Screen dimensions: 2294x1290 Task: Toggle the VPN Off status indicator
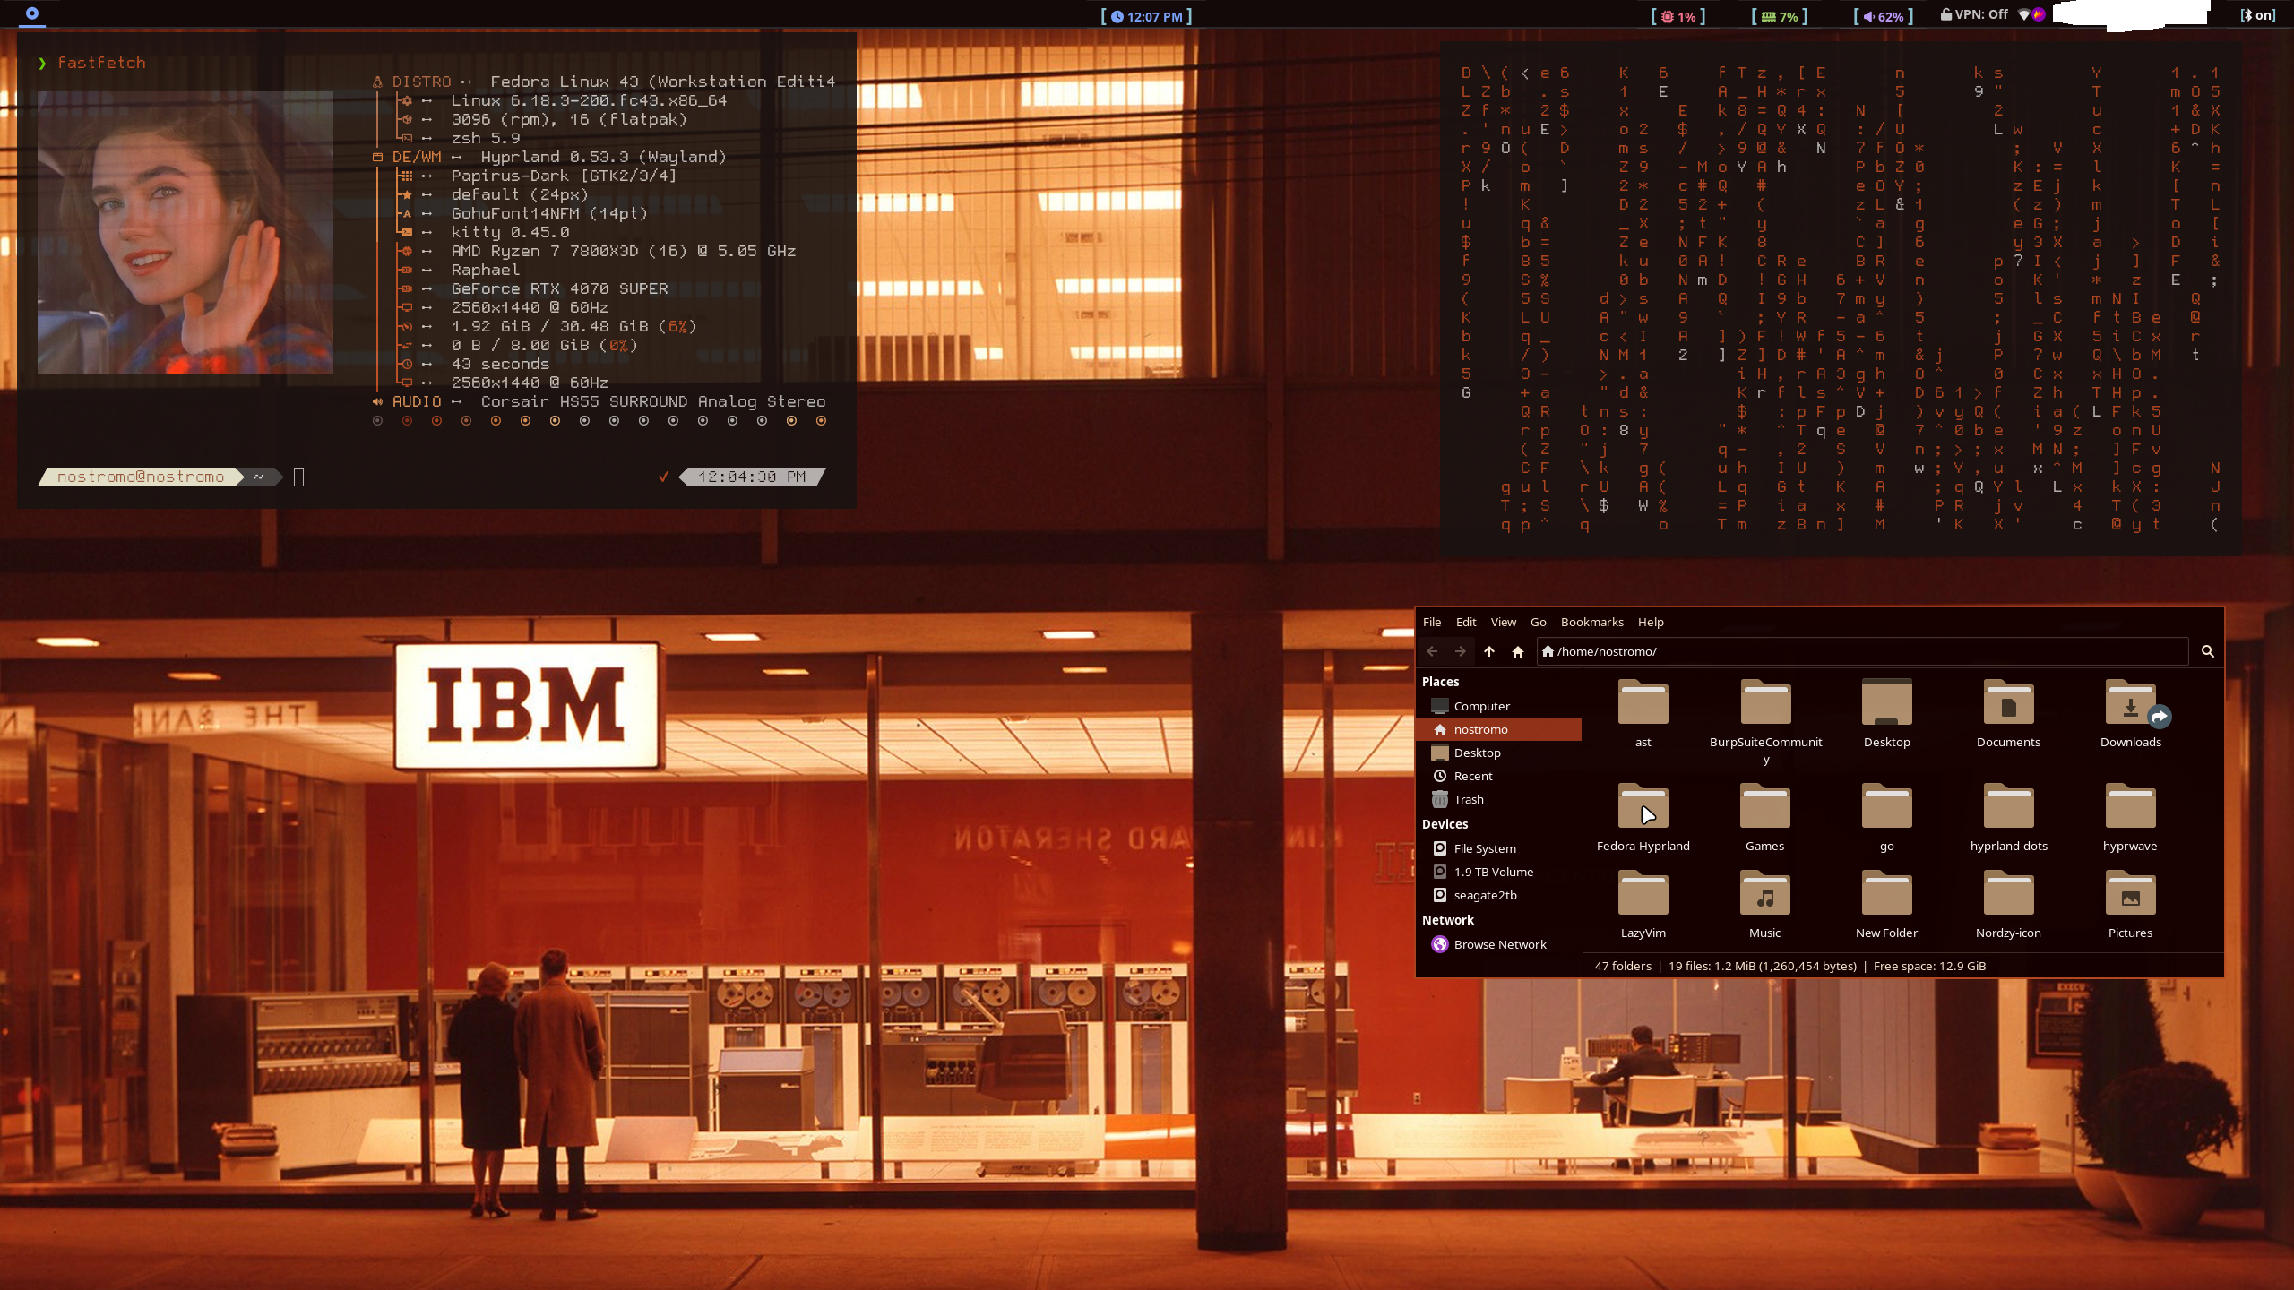pyautogui.click(x=1973, y=15)
